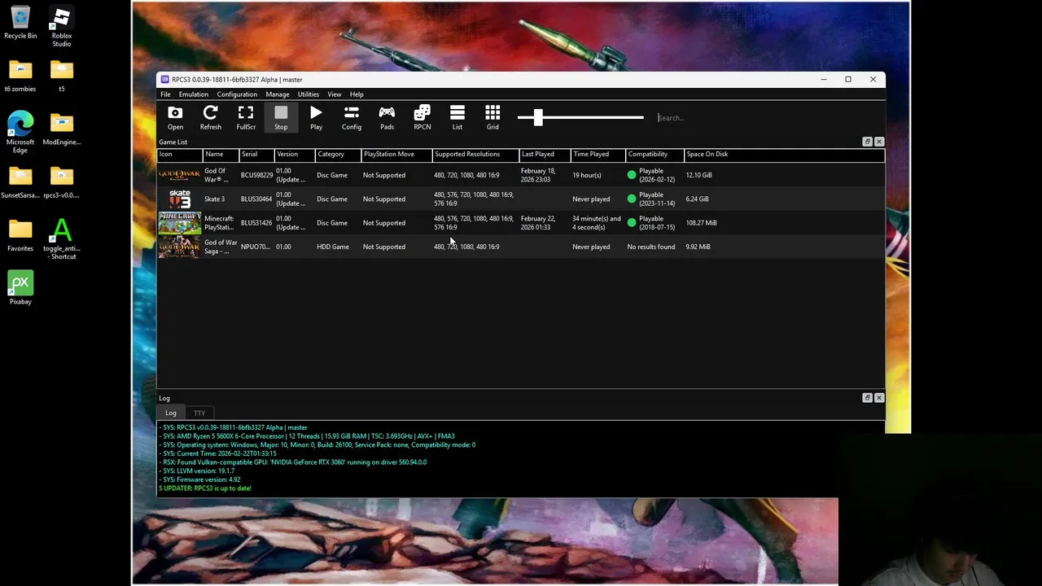The height and width of the screenshot is (586, 1042).
Task: Open the t5 desktop folder
Action: tap(62, 77)
